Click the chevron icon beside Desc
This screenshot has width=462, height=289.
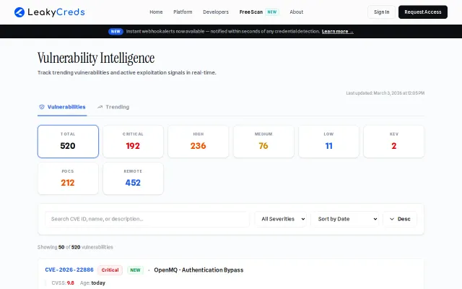392,219
